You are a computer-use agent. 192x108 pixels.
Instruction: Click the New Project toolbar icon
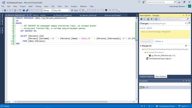(15, 10)
